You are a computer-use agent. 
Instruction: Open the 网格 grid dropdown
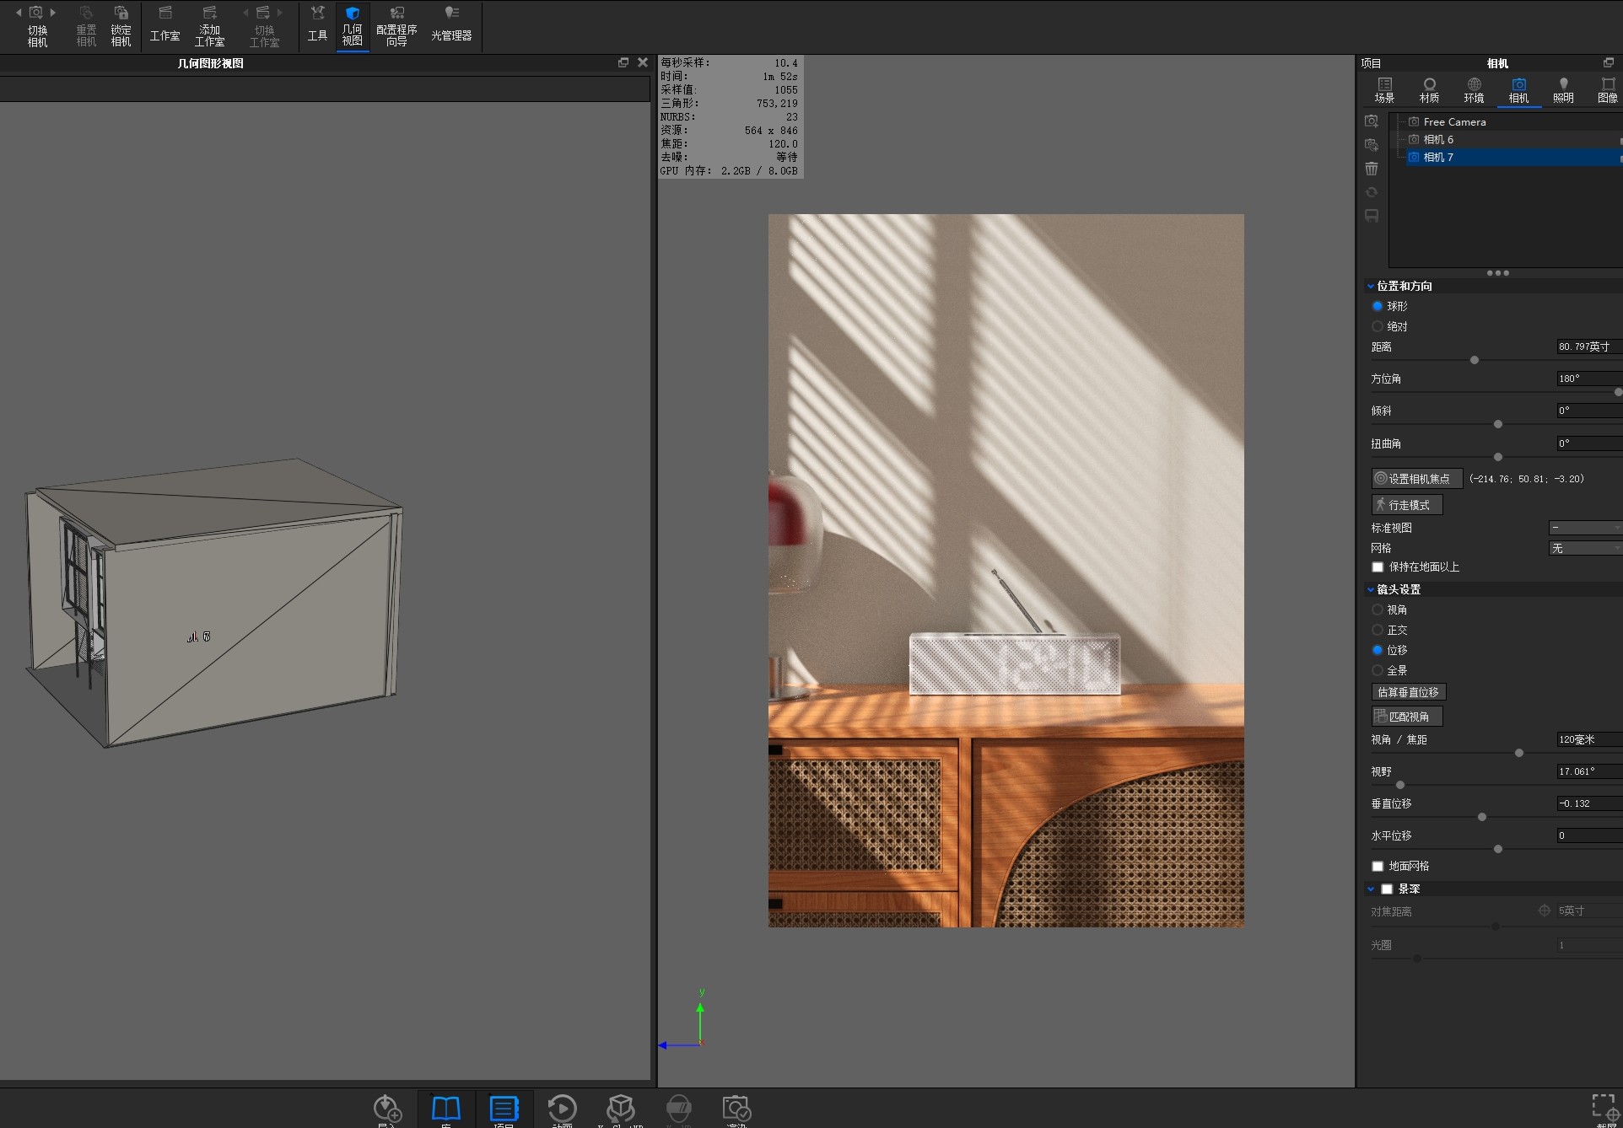[x=1586, y=548]
